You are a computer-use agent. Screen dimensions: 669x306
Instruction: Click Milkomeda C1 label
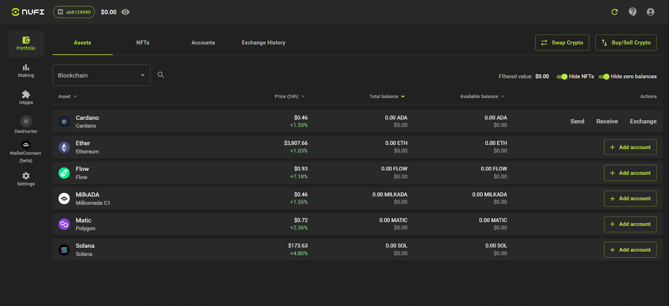point(93,203)
